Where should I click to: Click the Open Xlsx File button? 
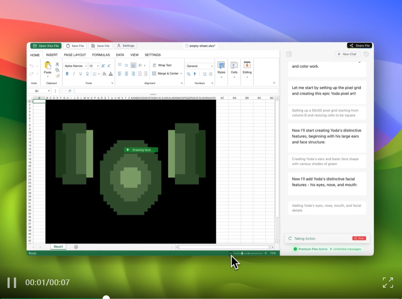click(x=46, y=46)
